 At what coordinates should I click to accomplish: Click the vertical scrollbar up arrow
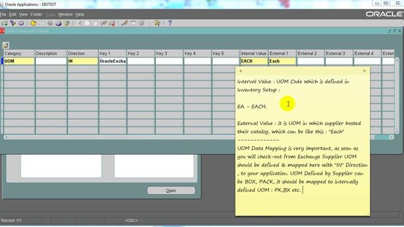click(x=397, y=60)
